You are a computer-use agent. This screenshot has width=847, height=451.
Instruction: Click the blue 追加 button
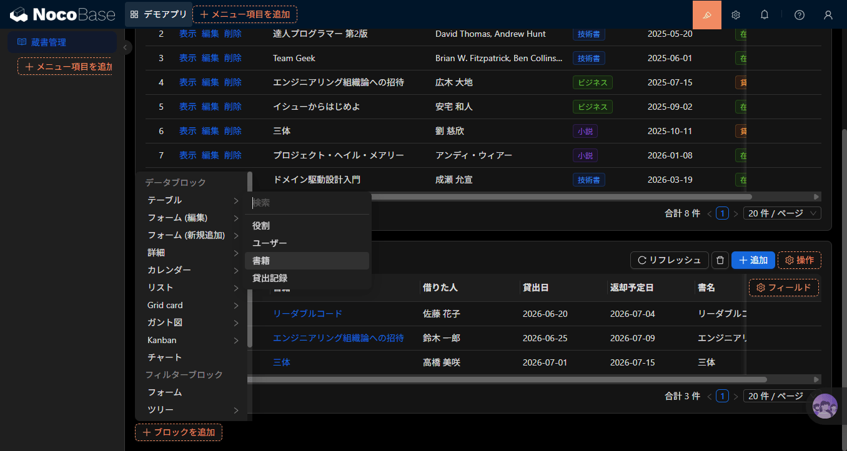tap(753, 260)
